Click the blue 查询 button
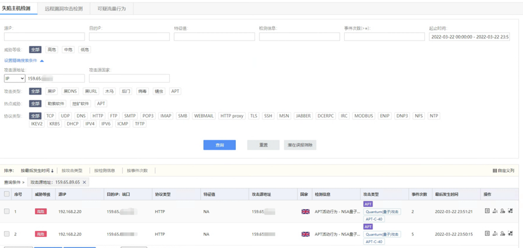The width and height of the screenshot is (523, 248). (219, 145)
